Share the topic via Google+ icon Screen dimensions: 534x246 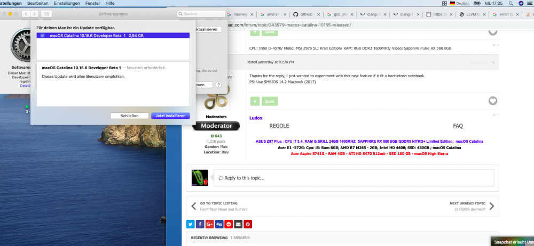[209, 224]
